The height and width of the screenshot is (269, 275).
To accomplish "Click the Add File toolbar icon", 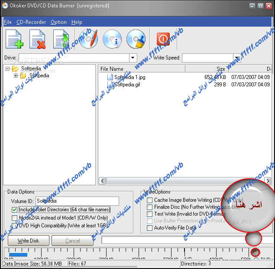I will pos(15,39).
